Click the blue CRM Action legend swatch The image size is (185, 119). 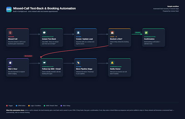click(x=16, y=106)
